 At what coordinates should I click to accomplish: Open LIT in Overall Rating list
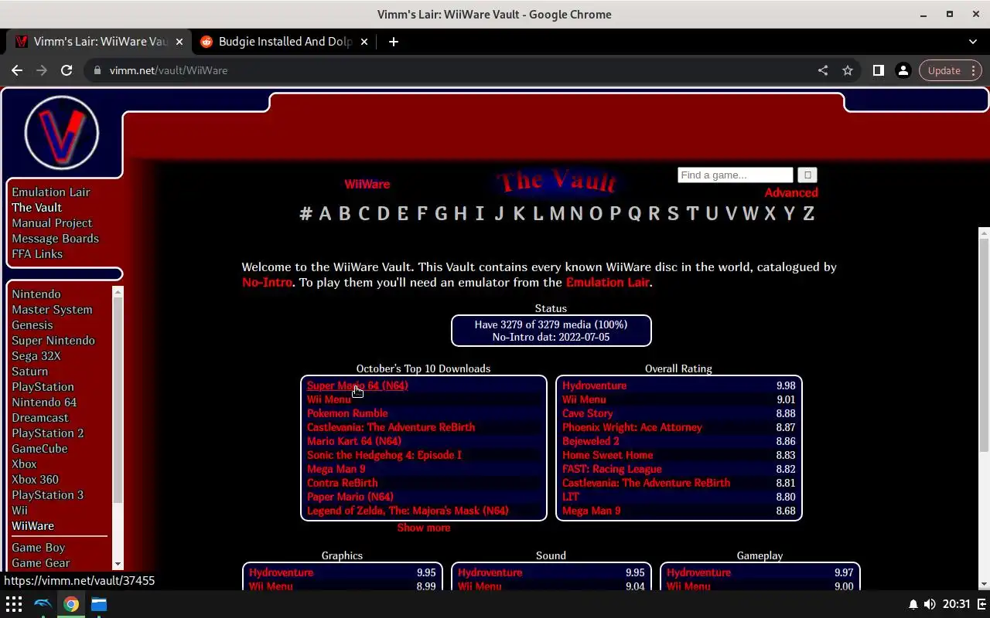click(x=571, y=497)
